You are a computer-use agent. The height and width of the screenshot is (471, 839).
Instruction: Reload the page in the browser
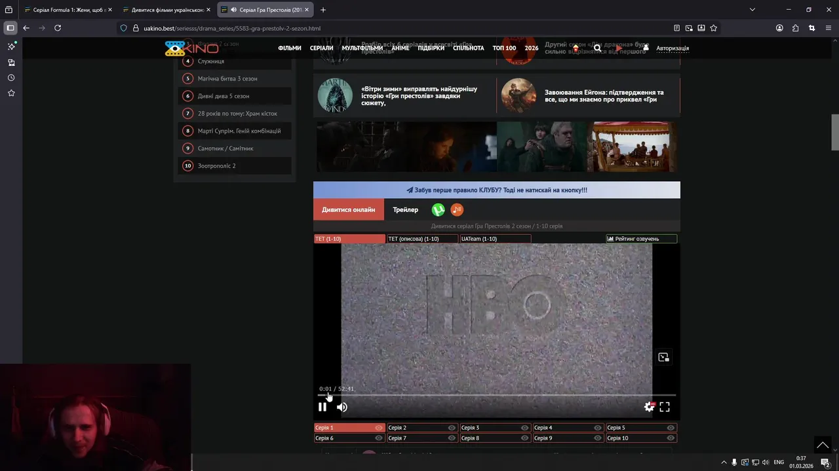[x=58, y=28]
